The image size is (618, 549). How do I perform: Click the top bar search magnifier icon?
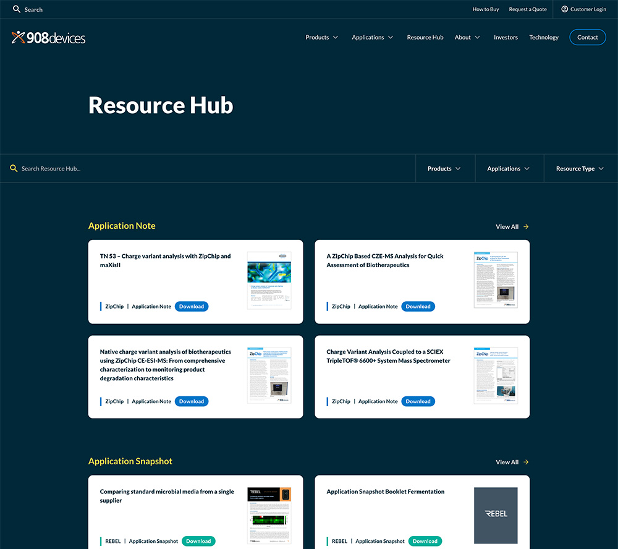(17, 9)
